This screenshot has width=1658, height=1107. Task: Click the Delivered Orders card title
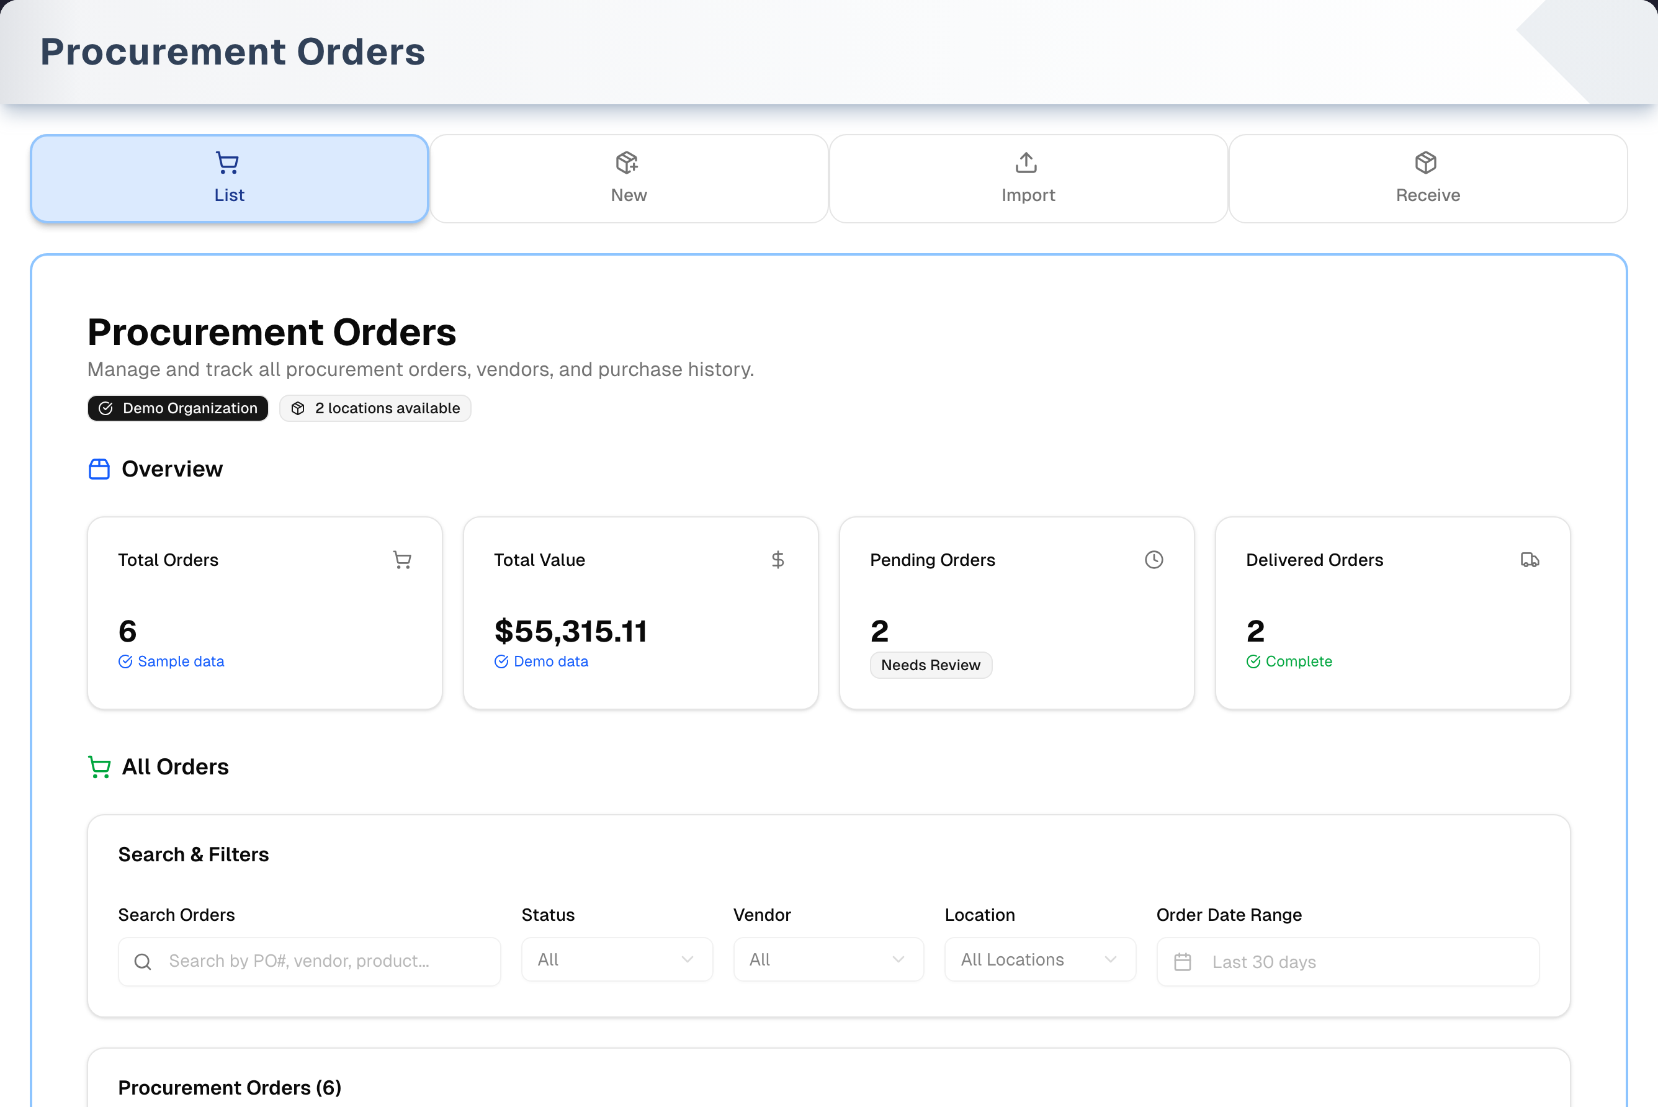[x=1314, y=560]
